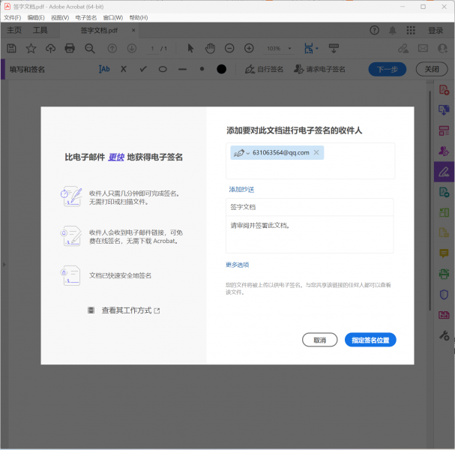The height and width of the screenshot is (450, 455).
Task: Open the Fill & Sign pen sidebar tool
Action: coord(444,172)
